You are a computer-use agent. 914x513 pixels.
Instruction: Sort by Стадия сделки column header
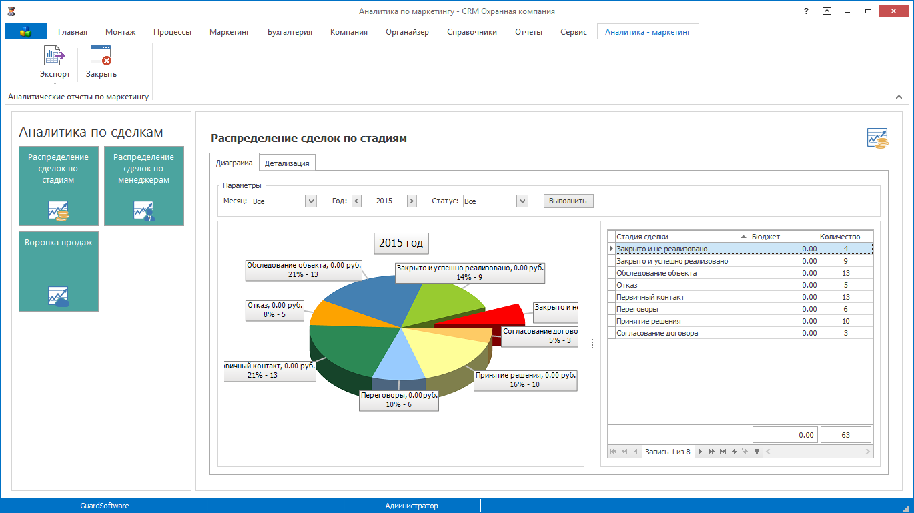682,237
